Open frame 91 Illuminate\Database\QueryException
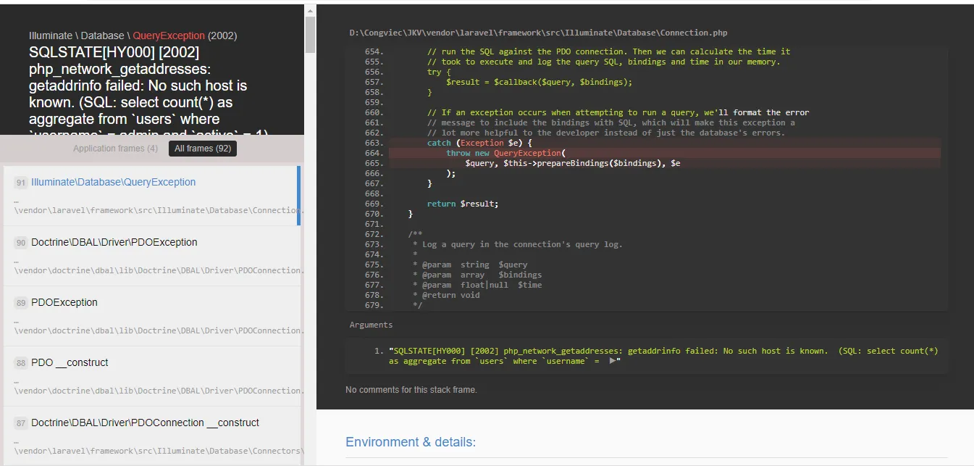The height and width of the screenshot is (466, 974). tap(151, 196)
